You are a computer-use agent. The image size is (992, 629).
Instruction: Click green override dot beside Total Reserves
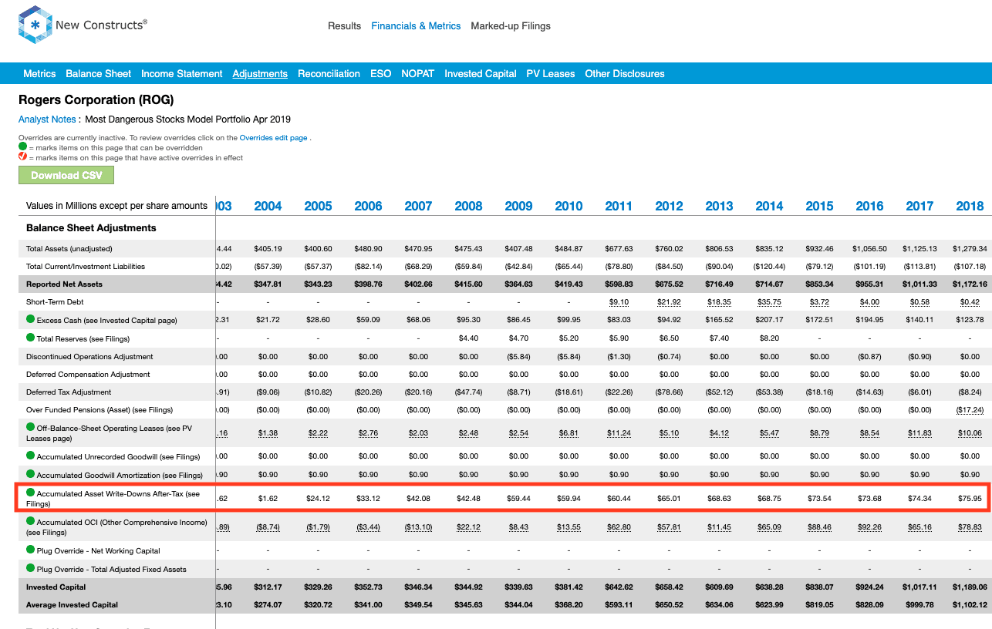(31, 338)
